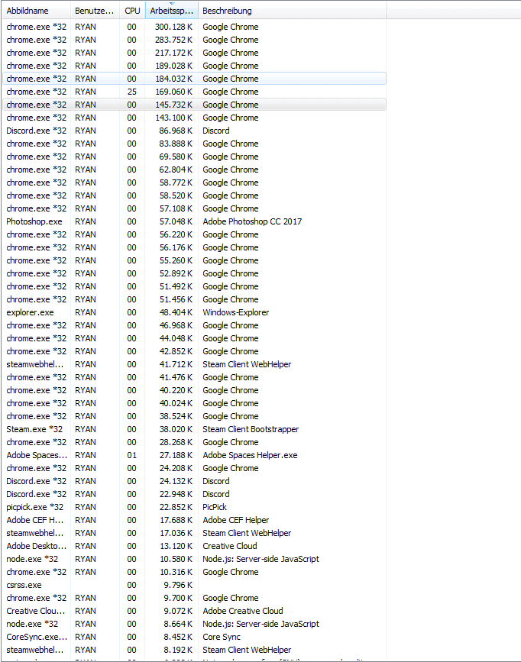This screenshot has height=662, width=521.
Task: Click the 145.732 K memory cell
Action: [173, 105]
